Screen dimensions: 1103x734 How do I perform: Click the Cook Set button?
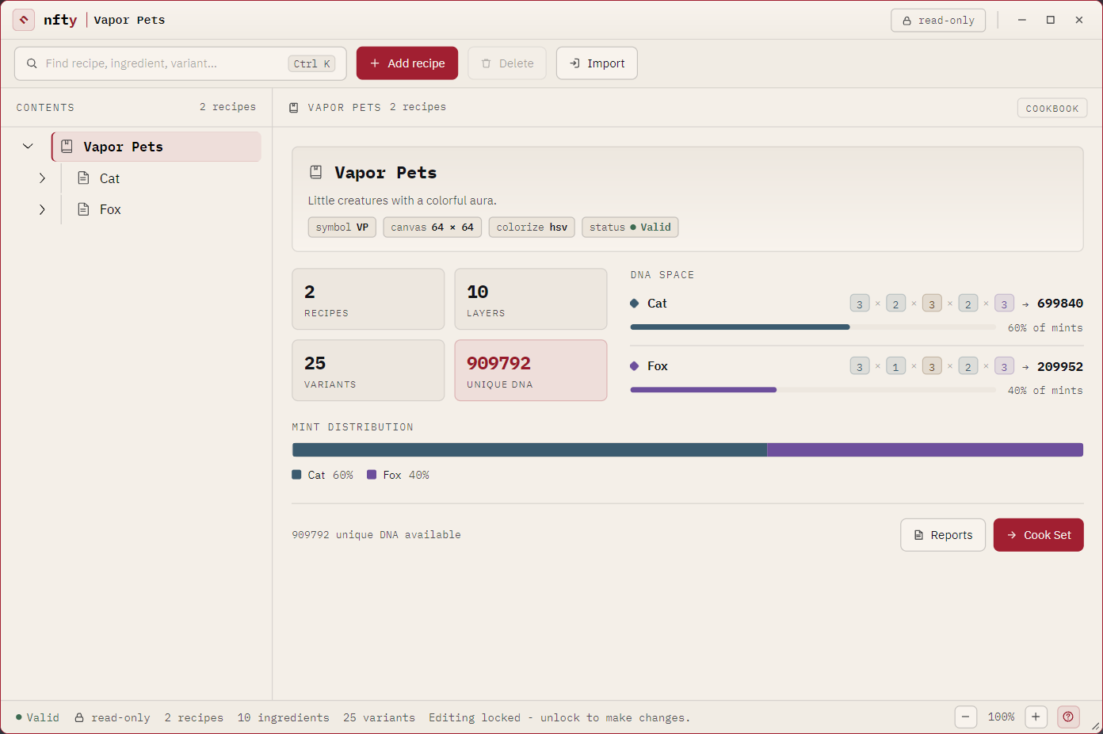(1039, 535)
